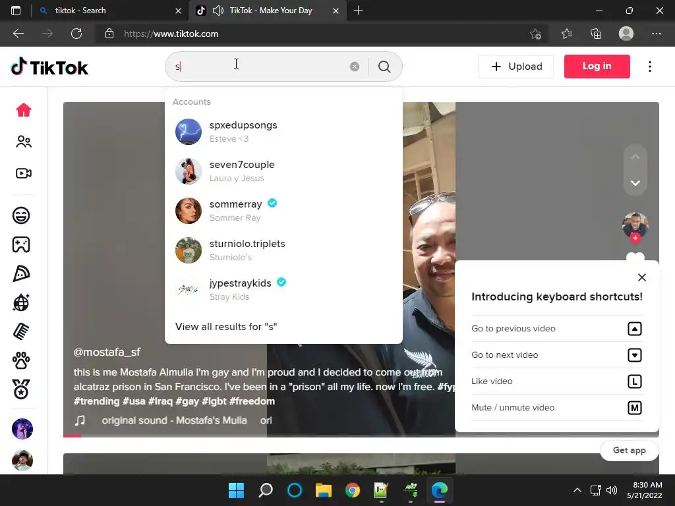Close the tiktok - Search tab
The image size is (675, 506).
tap(178, 11)
